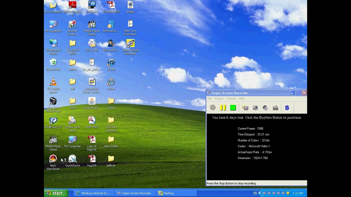Stop recording with the green square button

click(233, 108)
